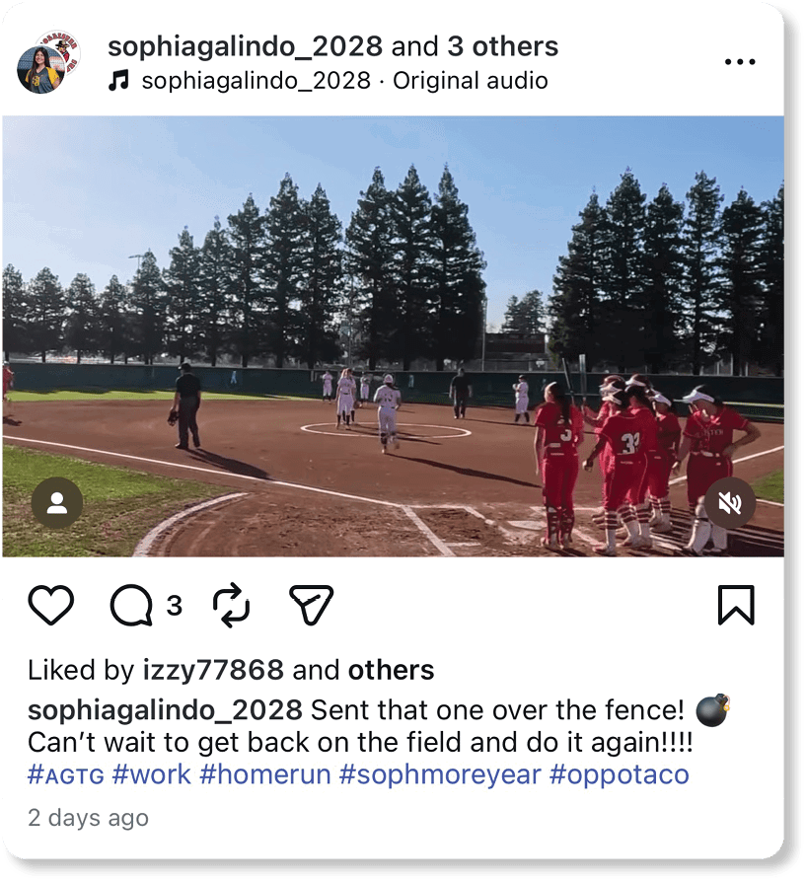Select the #homerun hashtag
Image resolution: width=806 pixels, height=881 pixels.
(265, 774)
